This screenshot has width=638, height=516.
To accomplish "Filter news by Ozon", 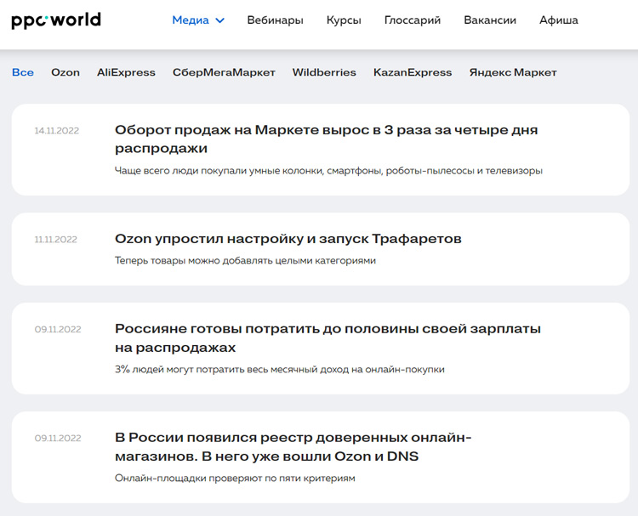I will tap(66, 72).
